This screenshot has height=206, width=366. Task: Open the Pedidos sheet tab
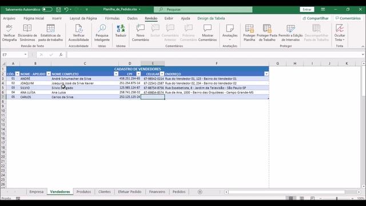point(179,192)
